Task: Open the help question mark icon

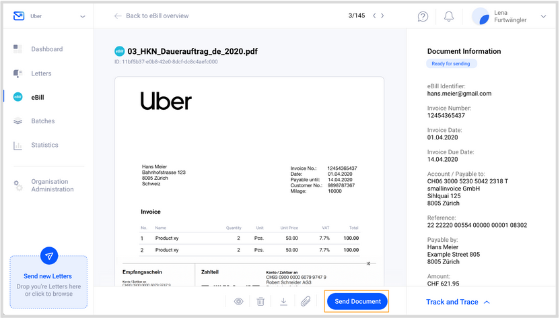Action: [x=423, y=16]
